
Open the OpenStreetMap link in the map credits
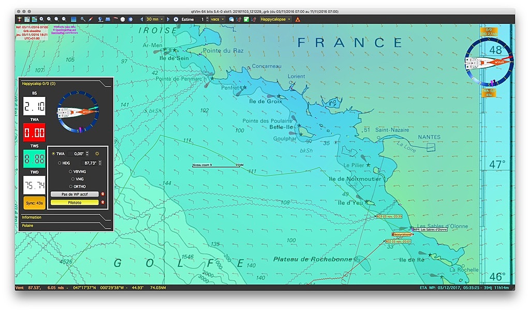66,30
